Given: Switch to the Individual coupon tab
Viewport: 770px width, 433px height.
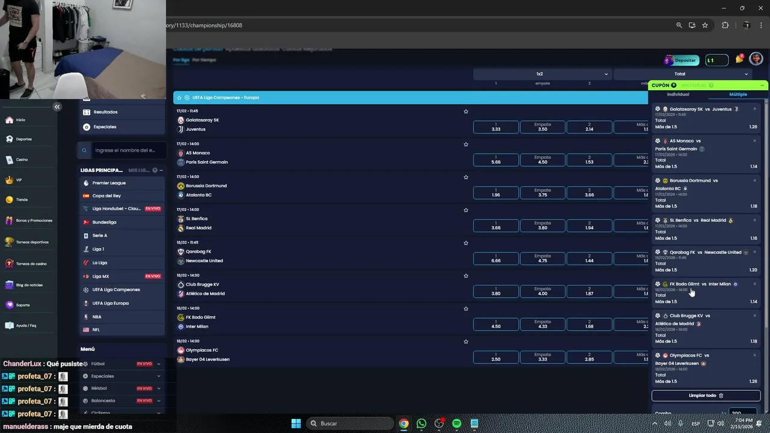Looking at the screenshot, I should pyautogui.click(x=678, y=94).
